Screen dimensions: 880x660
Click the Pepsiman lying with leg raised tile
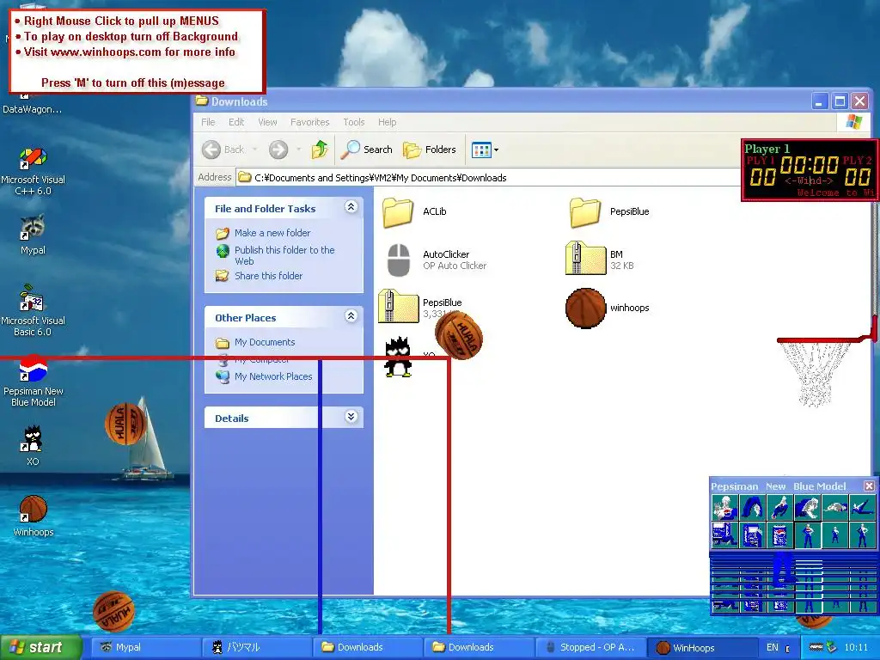[863, 507]
